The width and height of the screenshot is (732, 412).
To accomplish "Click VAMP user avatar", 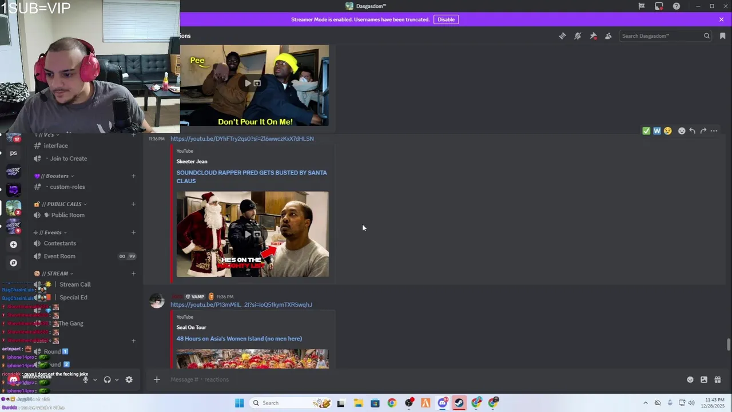I will tap(157, 301).
